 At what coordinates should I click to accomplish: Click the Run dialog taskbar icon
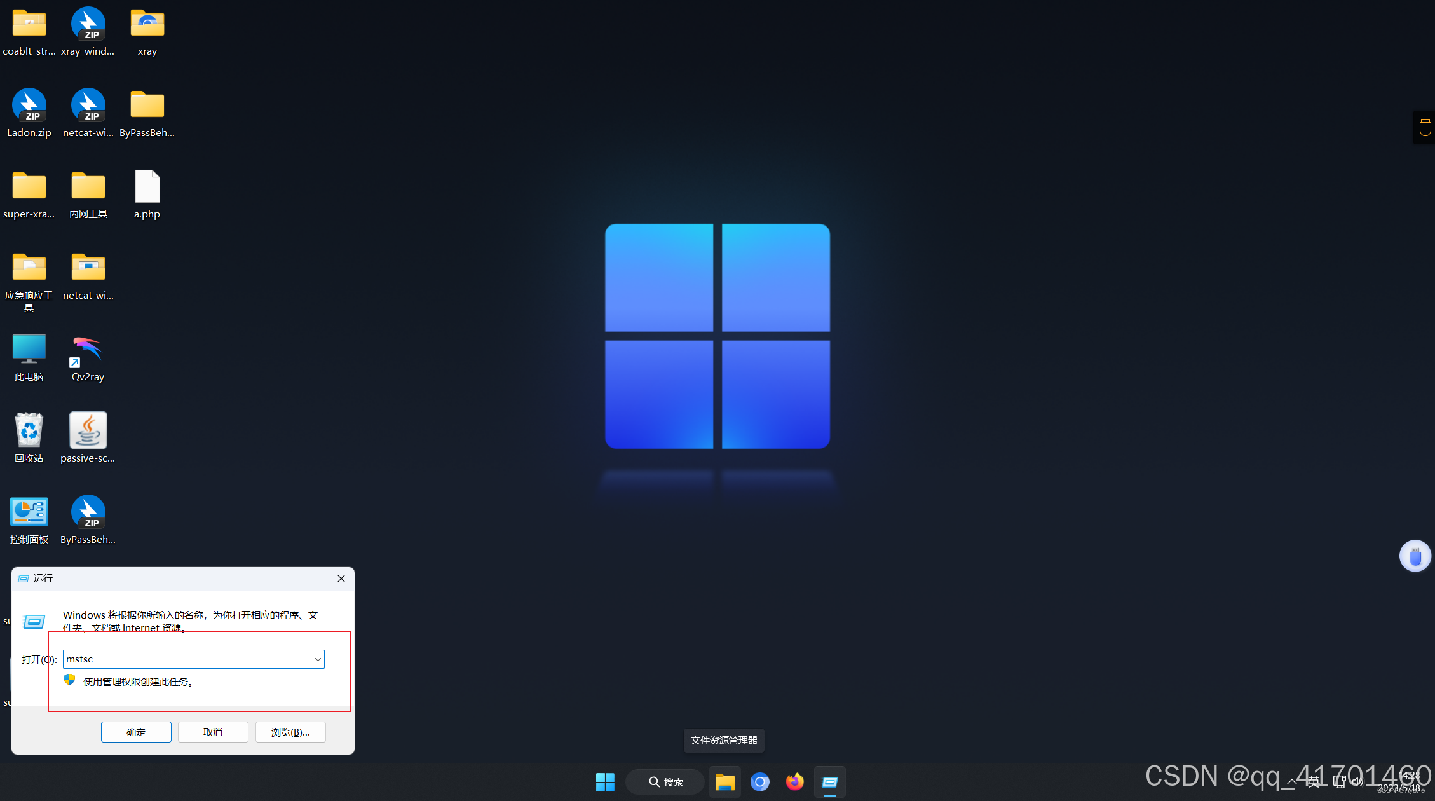point(830,782)
